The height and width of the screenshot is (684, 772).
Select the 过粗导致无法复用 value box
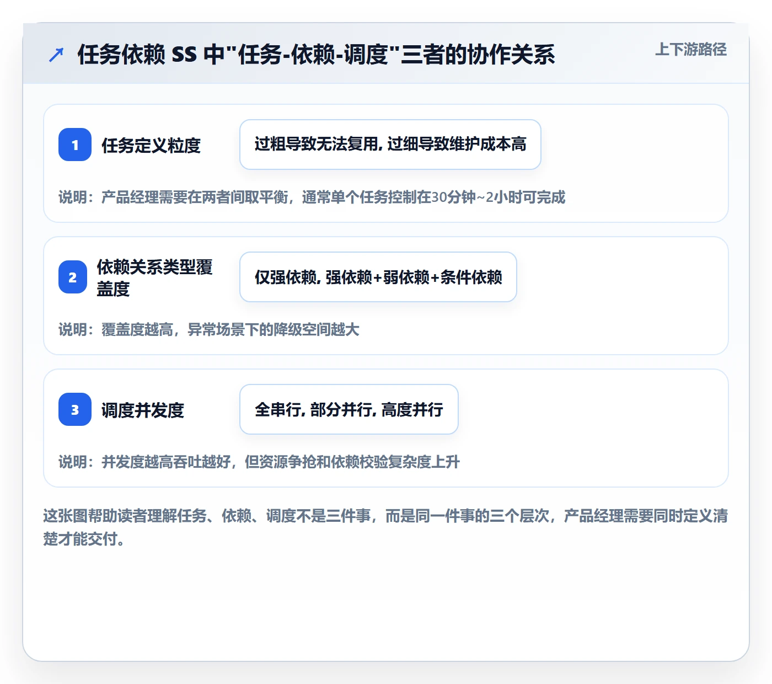[x=390, y=145]
